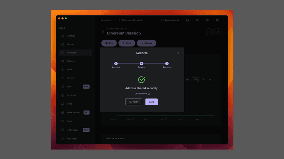The height and width of the screenshot is (159, 284).
Task: Select the 1Y chart range
Action: (202, 80)
